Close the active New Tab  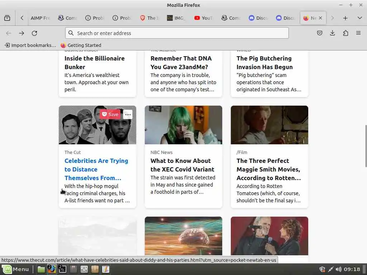pos(320,18)
